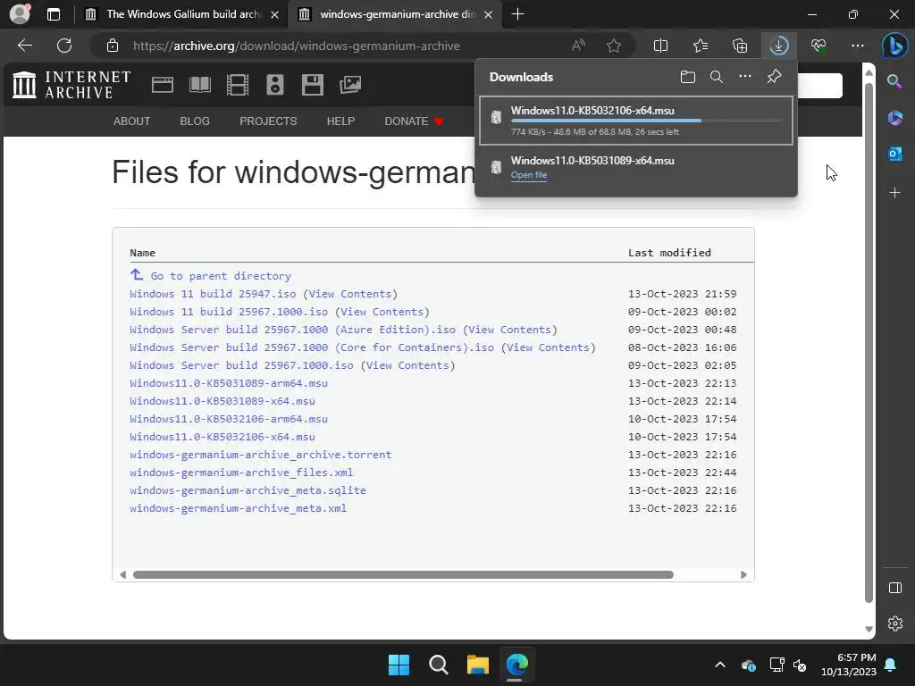This screenshot has height=686, width=915.
Task: Click the browser Back arrow
Action: click(25, 46)
